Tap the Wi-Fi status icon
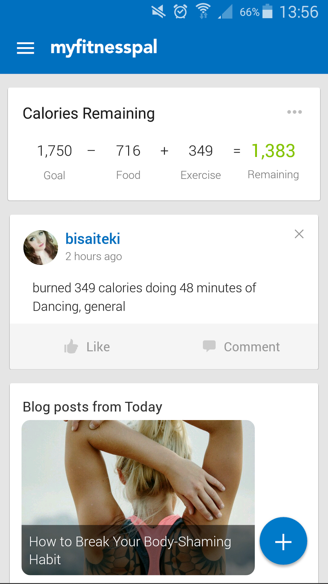This screenshot has height=584, width=328. (203, 11)
